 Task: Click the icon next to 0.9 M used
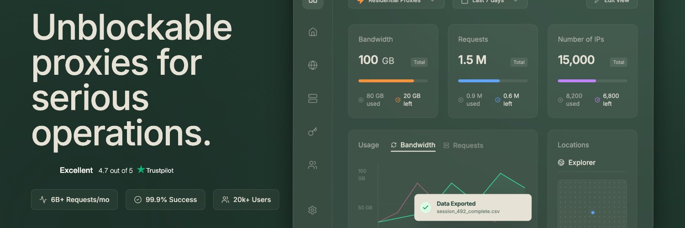pos(461,99)
